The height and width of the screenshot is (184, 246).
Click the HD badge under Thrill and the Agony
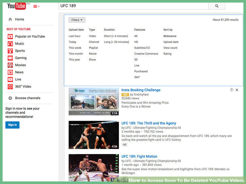(125, 145)
